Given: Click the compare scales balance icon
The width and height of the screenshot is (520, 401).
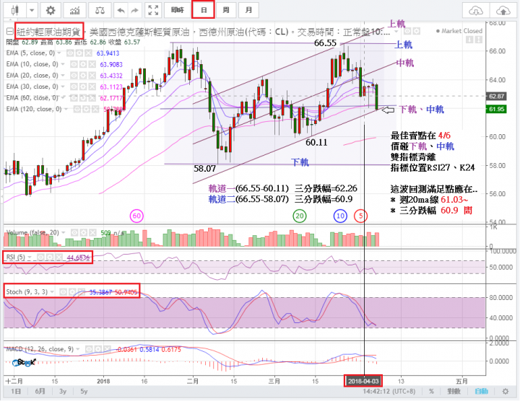Looking at the screenshot, I should (x=100, y=11).
